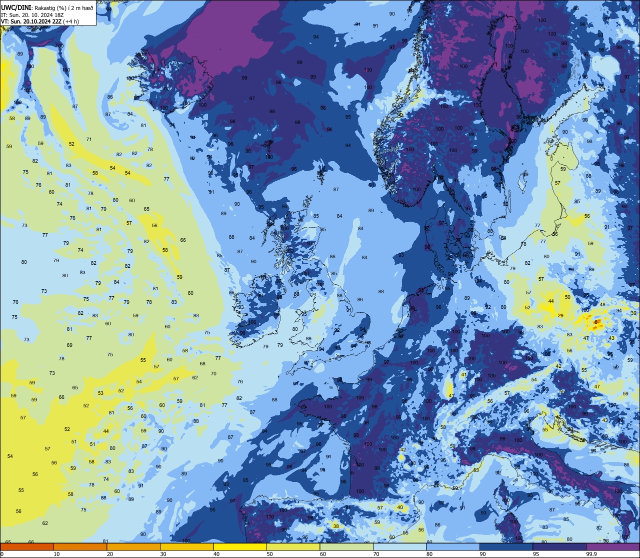
Task: Select the purple legend swatch above 99.9
Action: (x=612, y=546)
